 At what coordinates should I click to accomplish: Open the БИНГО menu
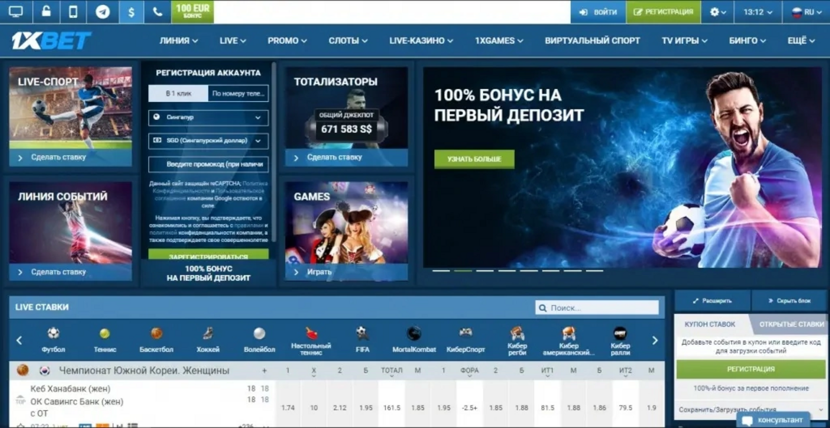[747, 41]
